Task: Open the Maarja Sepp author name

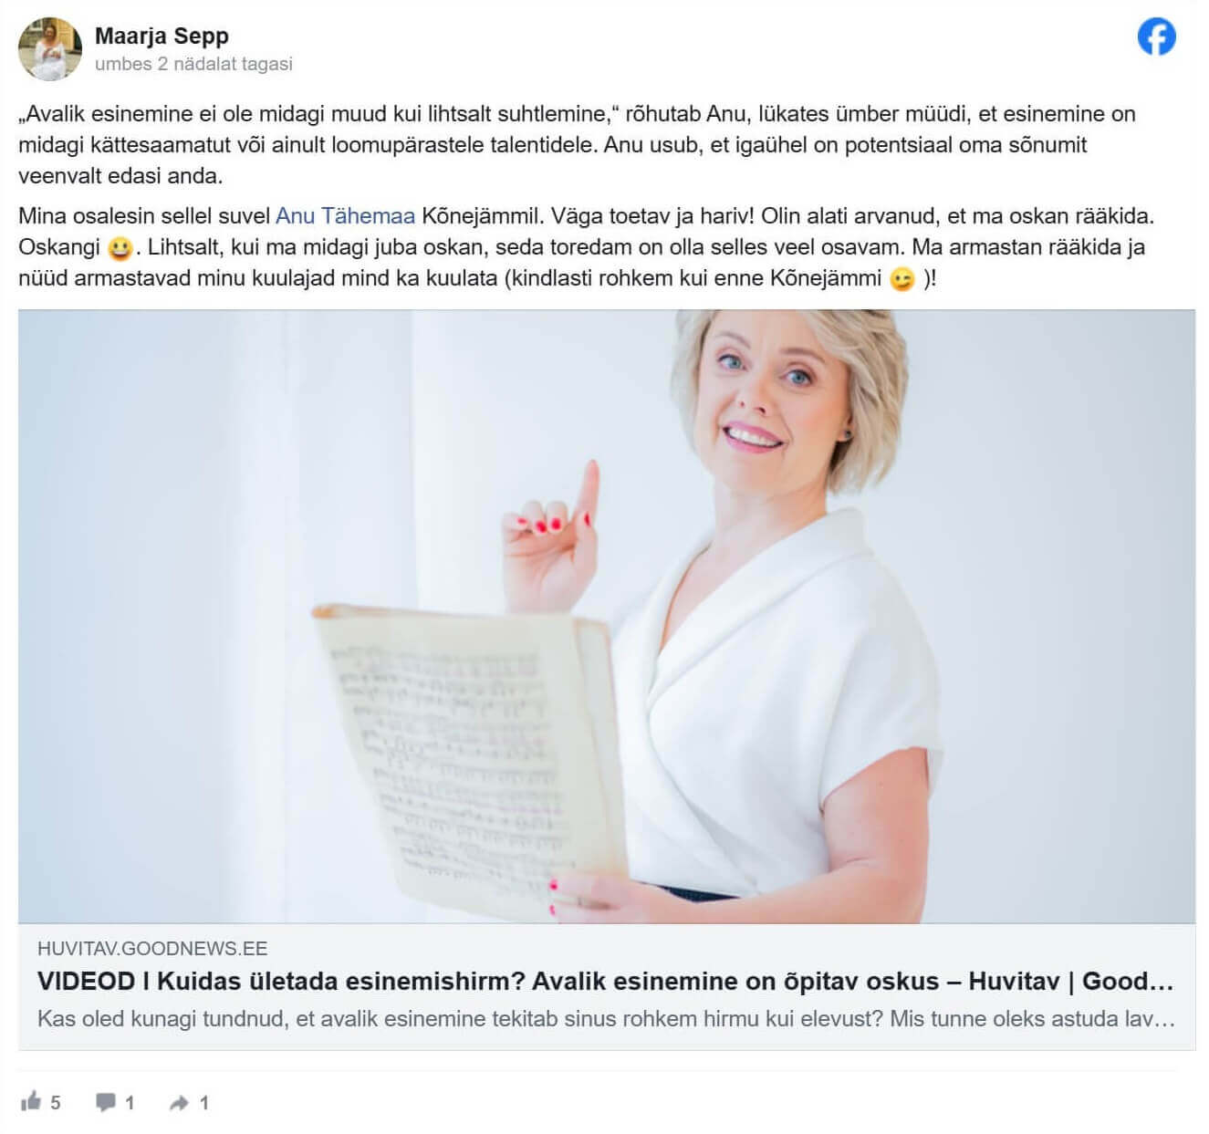Action: pos(162,36)
